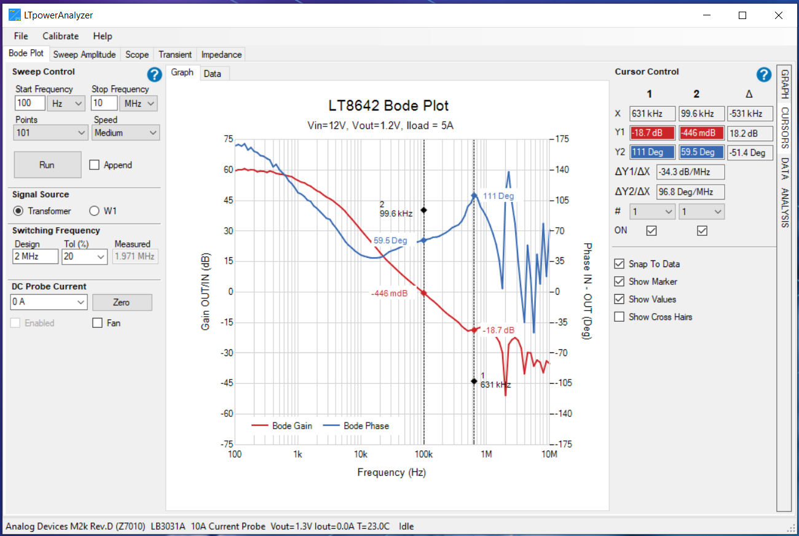Open the Speed dropdown set to Medium

(x=125, y=133)
